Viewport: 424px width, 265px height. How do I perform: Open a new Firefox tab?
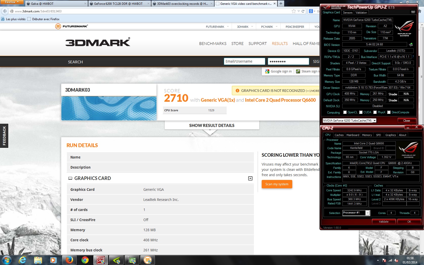coord(281,4)
